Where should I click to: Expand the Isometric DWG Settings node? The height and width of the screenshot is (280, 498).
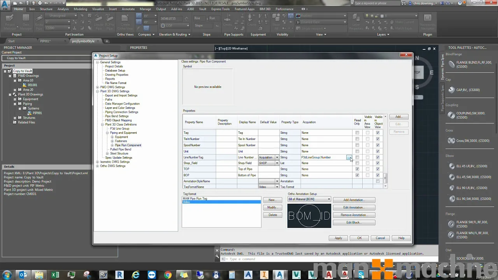point(98,162)
